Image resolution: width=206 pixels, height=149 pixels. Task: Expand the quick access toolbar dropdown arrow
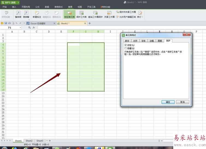pos(24,23)
